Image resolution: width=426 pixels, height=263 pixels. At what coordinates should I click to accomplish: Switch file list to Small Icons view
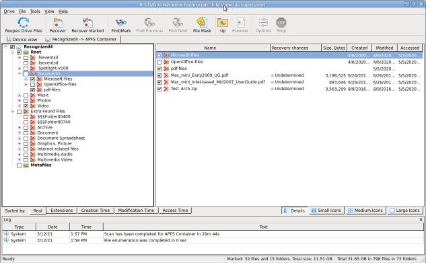click(x=326, y=211)
